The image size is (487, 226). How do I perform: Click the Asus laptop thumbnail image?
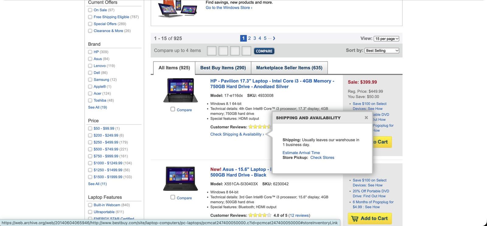(x=181, y=179)
